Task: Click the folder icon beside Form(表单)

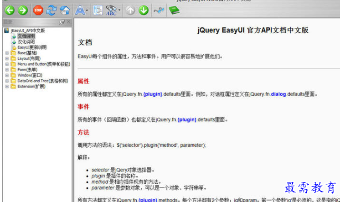Action: point(13,70)
